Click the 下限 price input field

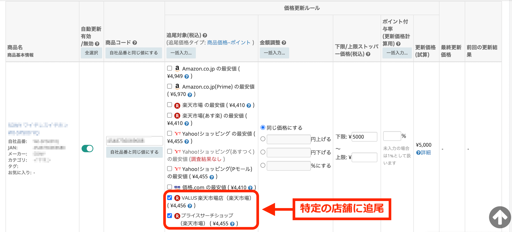364,137
